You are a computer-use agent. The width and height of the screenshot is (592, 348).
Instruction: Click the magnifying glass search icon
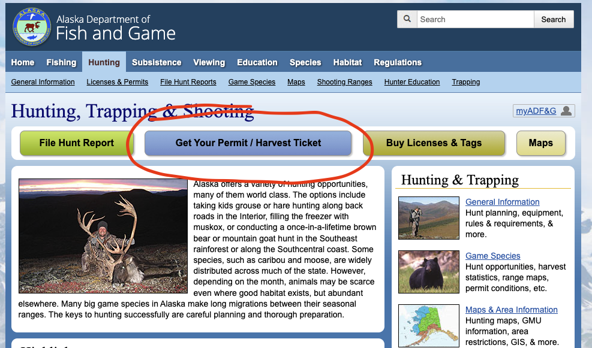coord(407,19)
